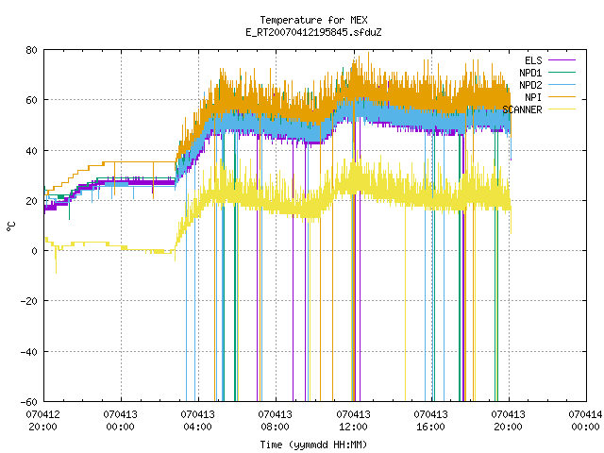Viewport: 604px width, 453px height.
Task: Click the x-axis title 'Time (yymmdd HH:MM)'
Action: (313, 445)
